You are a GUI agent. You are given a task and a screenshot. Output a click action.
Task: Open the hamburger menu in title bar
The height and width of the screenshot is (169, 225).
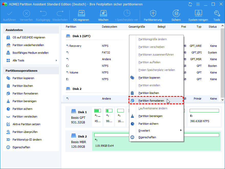click(198, 4)
